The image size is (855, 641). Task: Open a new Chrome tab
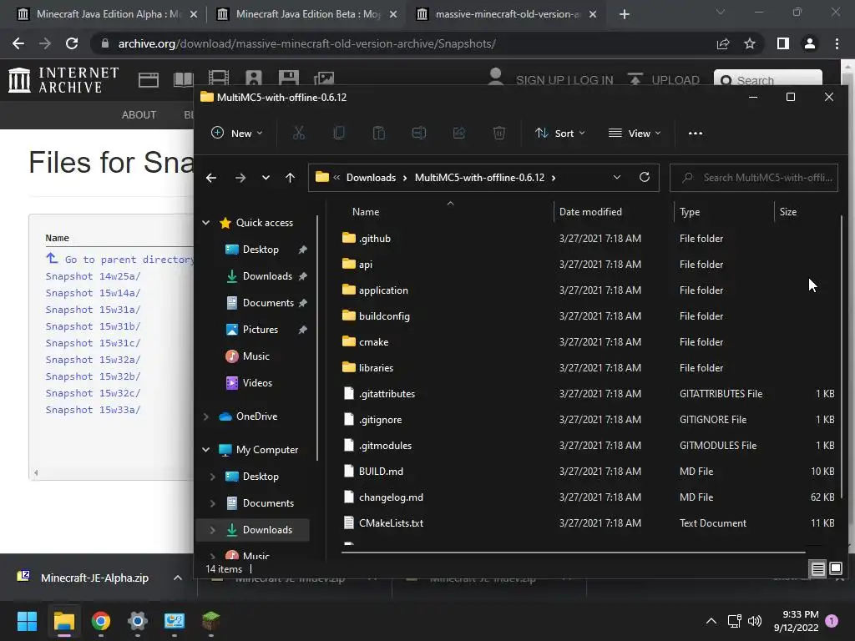tap(625, 14)
